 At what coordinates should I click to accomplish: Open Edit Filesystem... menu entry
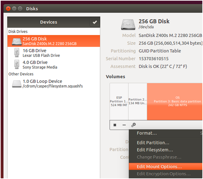[x=155, y=150]
